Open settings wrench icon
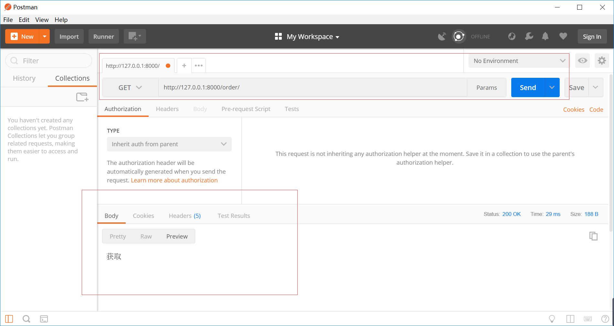 [529, 36]
